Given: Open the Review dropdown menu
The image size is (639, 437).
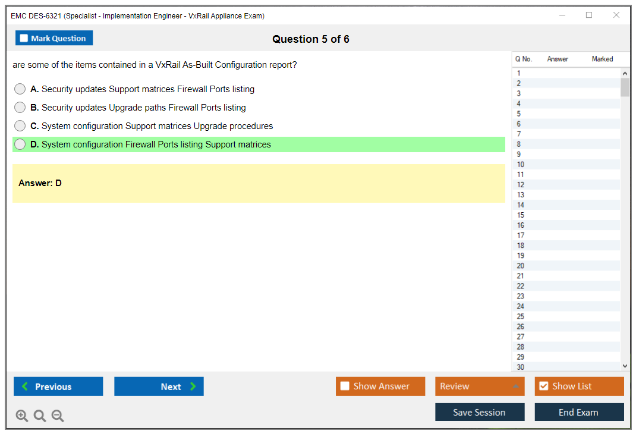Looking at the screenshot, I should coord(480,386).
